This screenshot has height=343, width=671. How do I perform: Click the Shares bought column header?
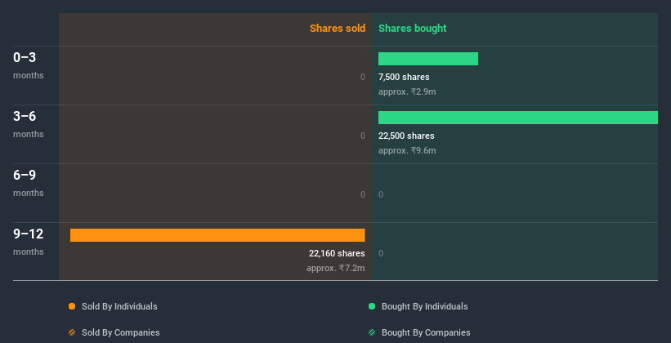pos(412,29)
